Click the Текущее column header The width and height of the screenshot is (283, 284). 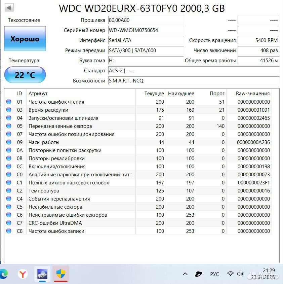point(151,94)
